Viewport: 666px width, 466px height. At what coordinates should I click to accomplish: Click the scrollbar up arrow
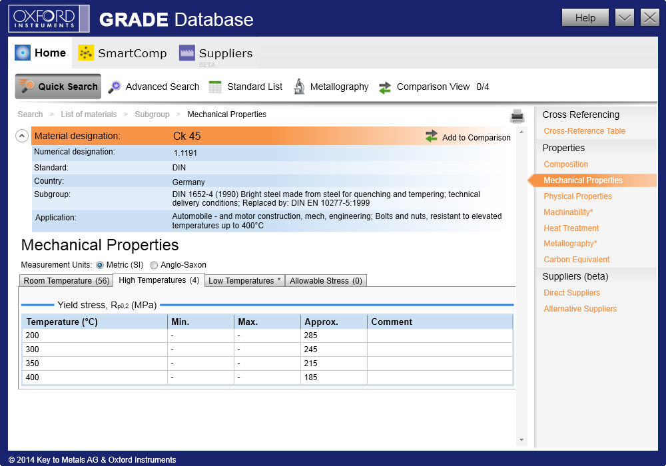point(521,132)
